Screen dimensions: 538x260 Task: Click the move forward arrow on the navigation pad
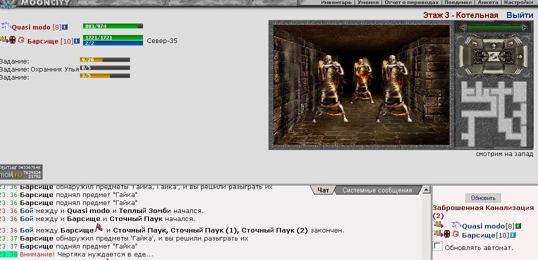(493, 46)
